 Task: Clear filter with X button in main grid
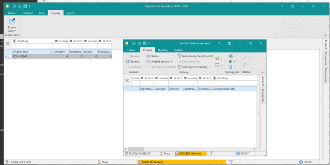7,43
